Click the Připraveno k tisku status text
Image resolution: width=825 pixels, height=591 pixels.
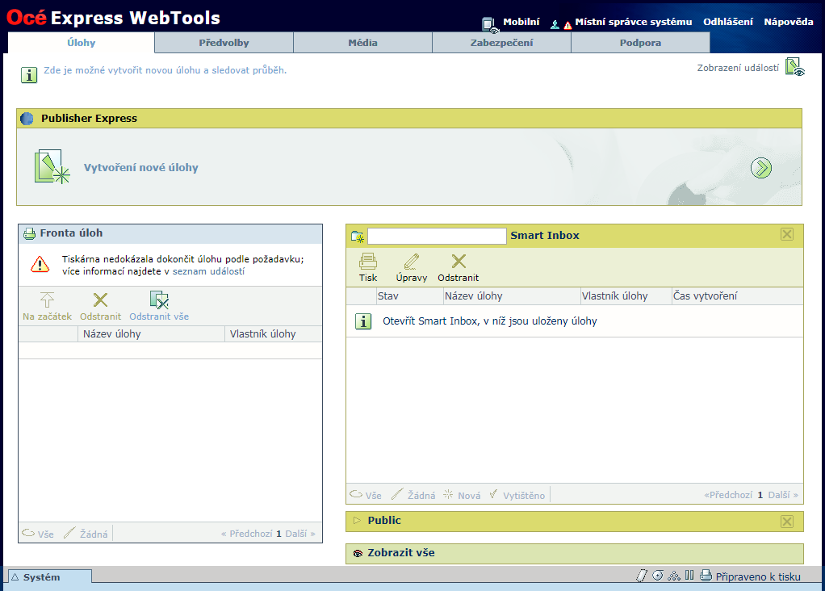[758, 576]
